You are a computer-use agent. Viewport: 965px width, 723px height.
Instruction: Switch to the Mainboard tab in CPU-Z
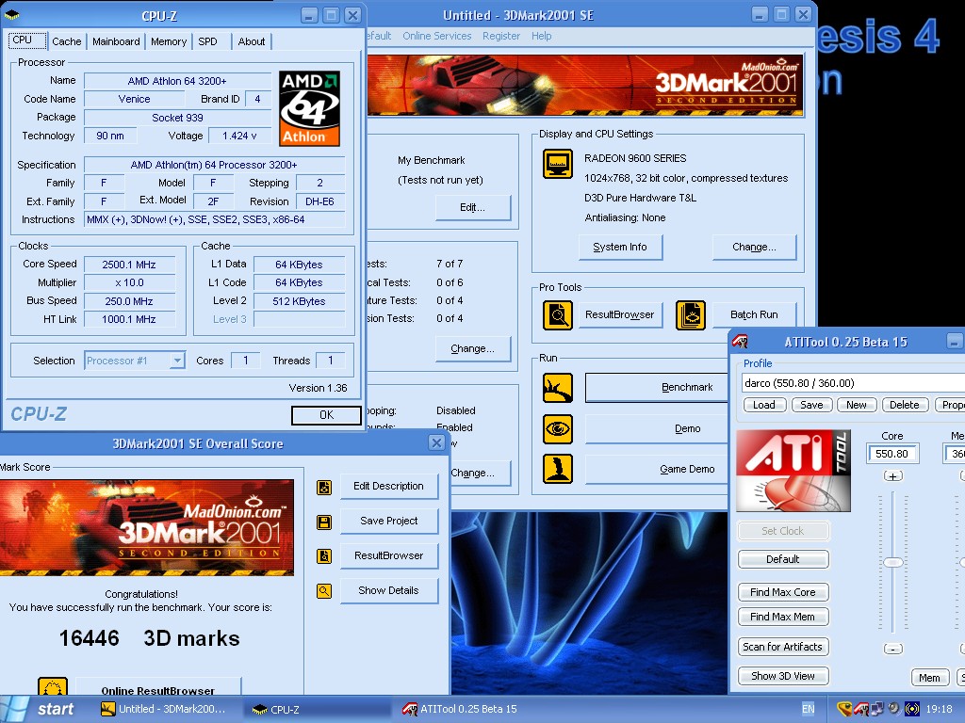(116, 41)
